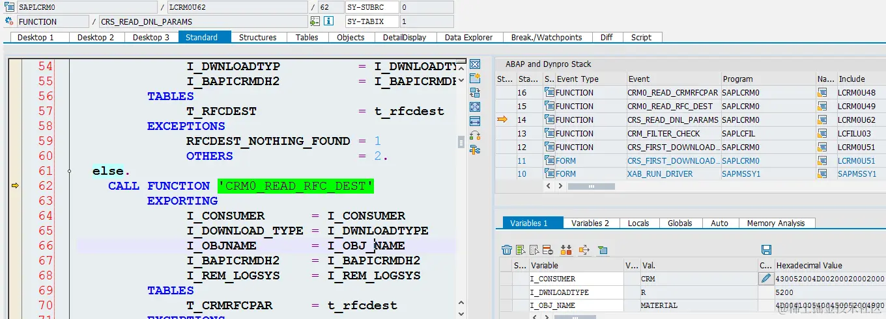Open the Break./Watchpoints tab
Screen dimensions: 886x319
(x=547, y=37)
